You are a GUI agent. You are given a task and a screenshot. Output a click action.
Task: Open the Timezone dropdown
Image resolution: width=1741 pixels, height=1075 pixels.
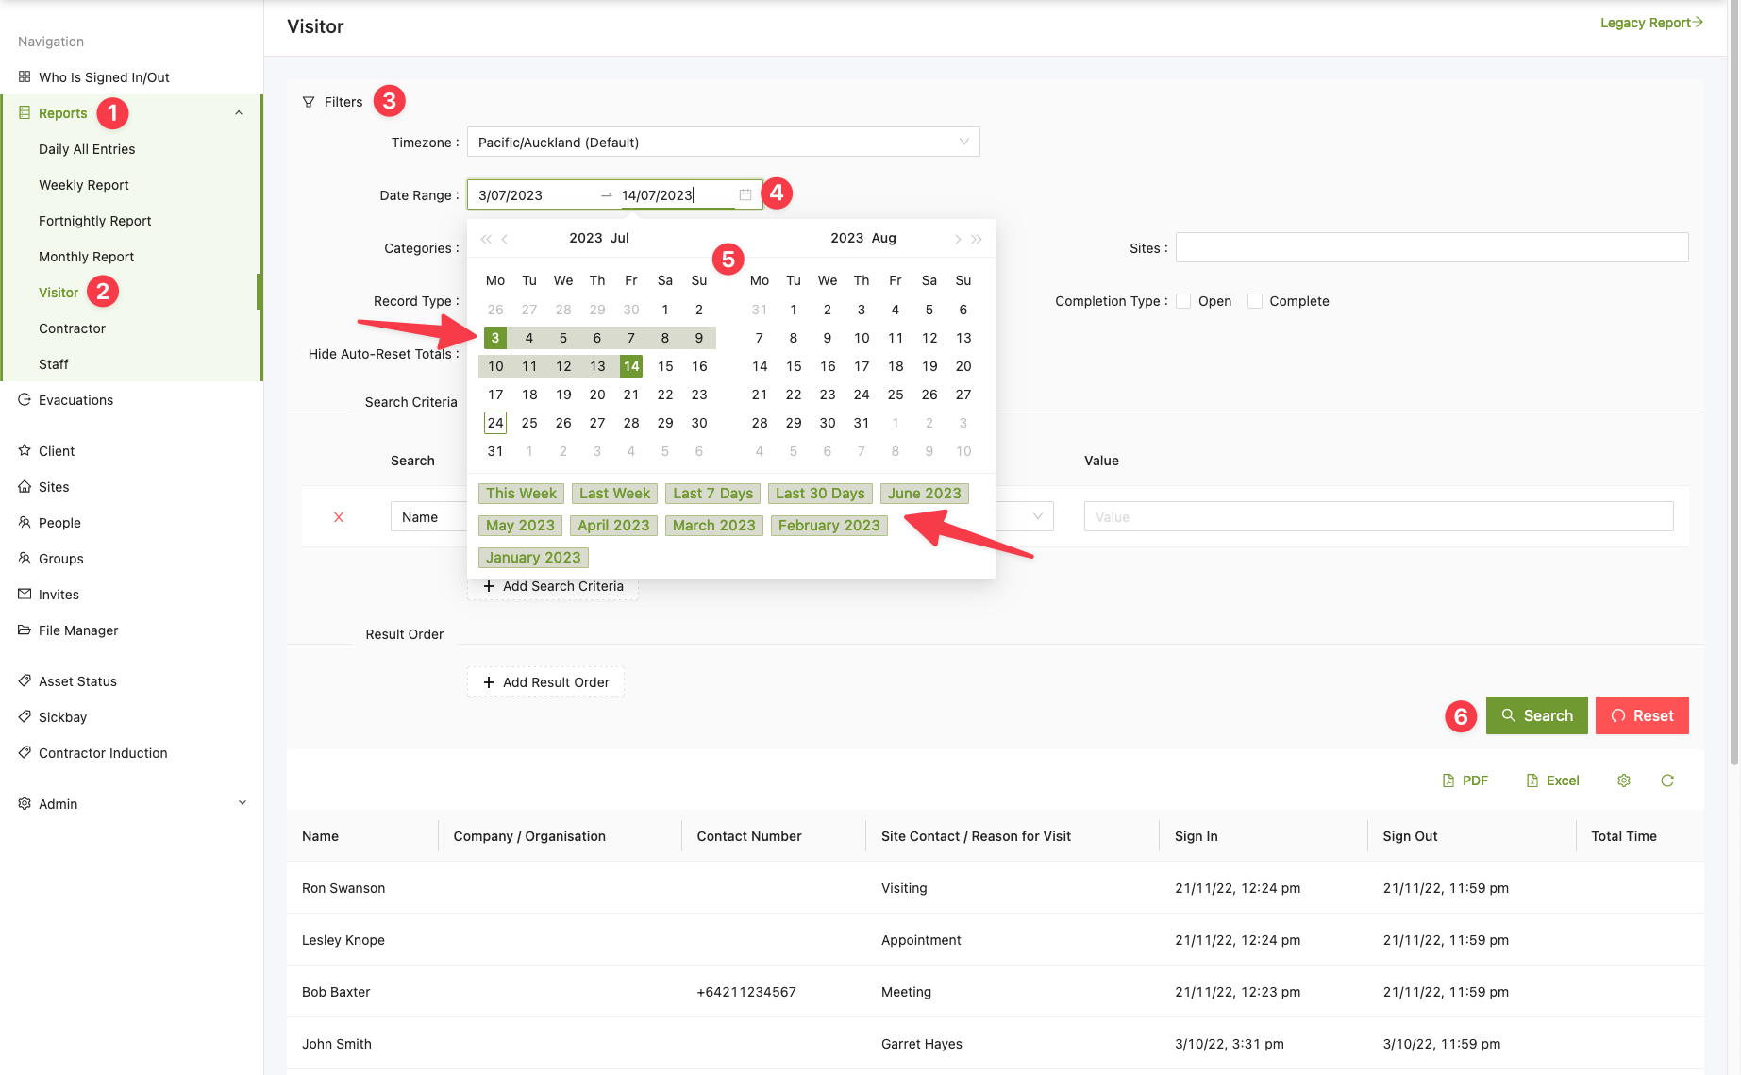pyautogui.click(x=723, y=143)
